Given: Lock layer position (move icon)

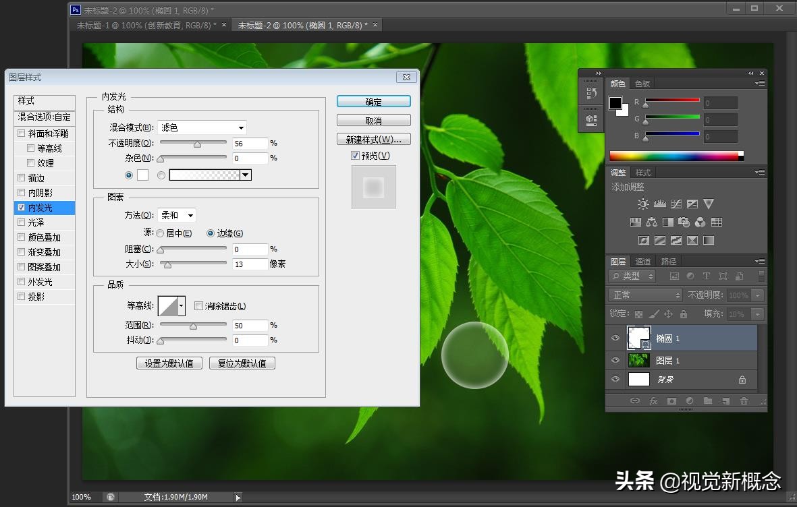Looking at the screenshot, I should (x=668, y=314).
